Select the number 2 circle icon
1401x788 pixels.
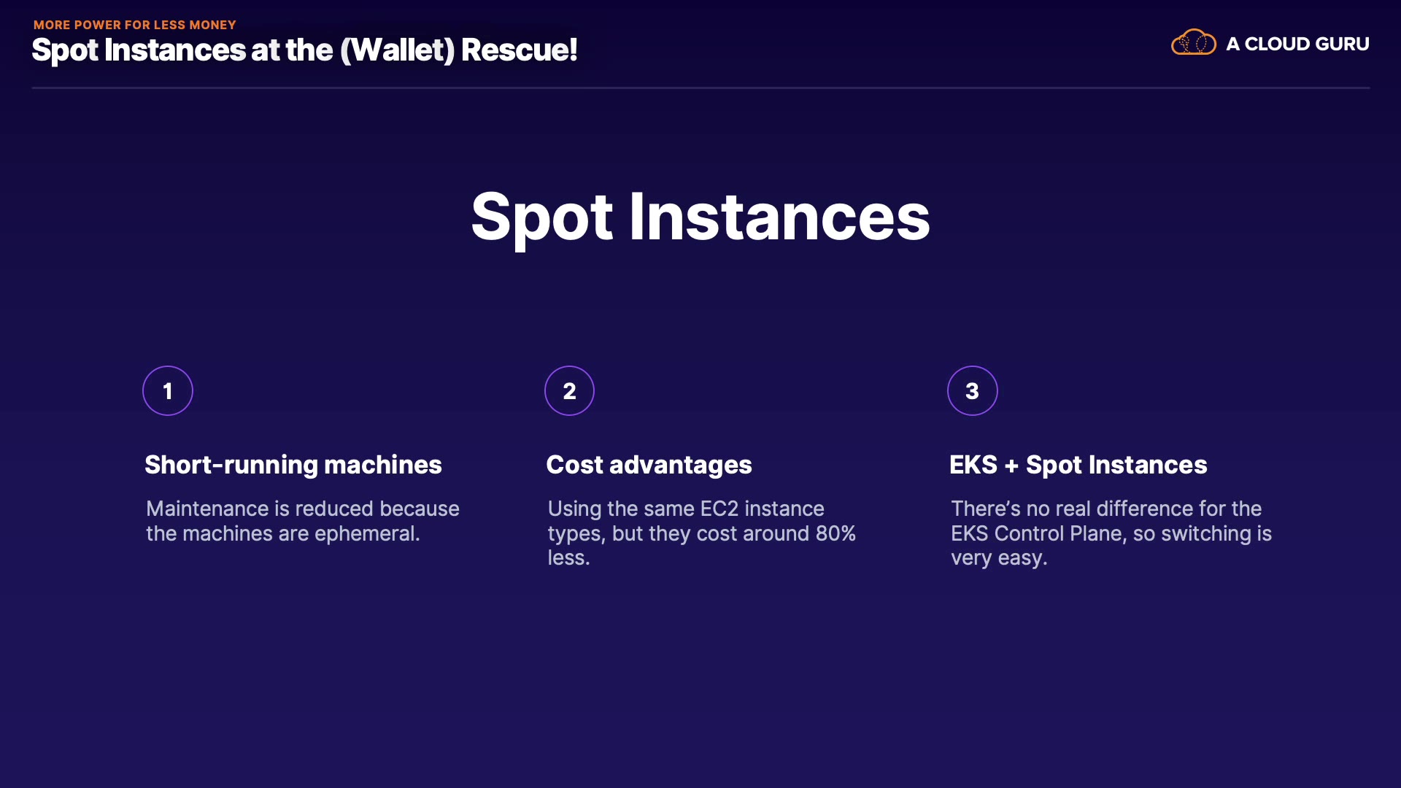click(570, 391)
